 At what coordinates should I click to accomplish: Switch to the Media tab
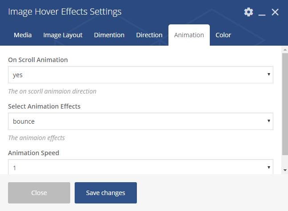(23, 35)
